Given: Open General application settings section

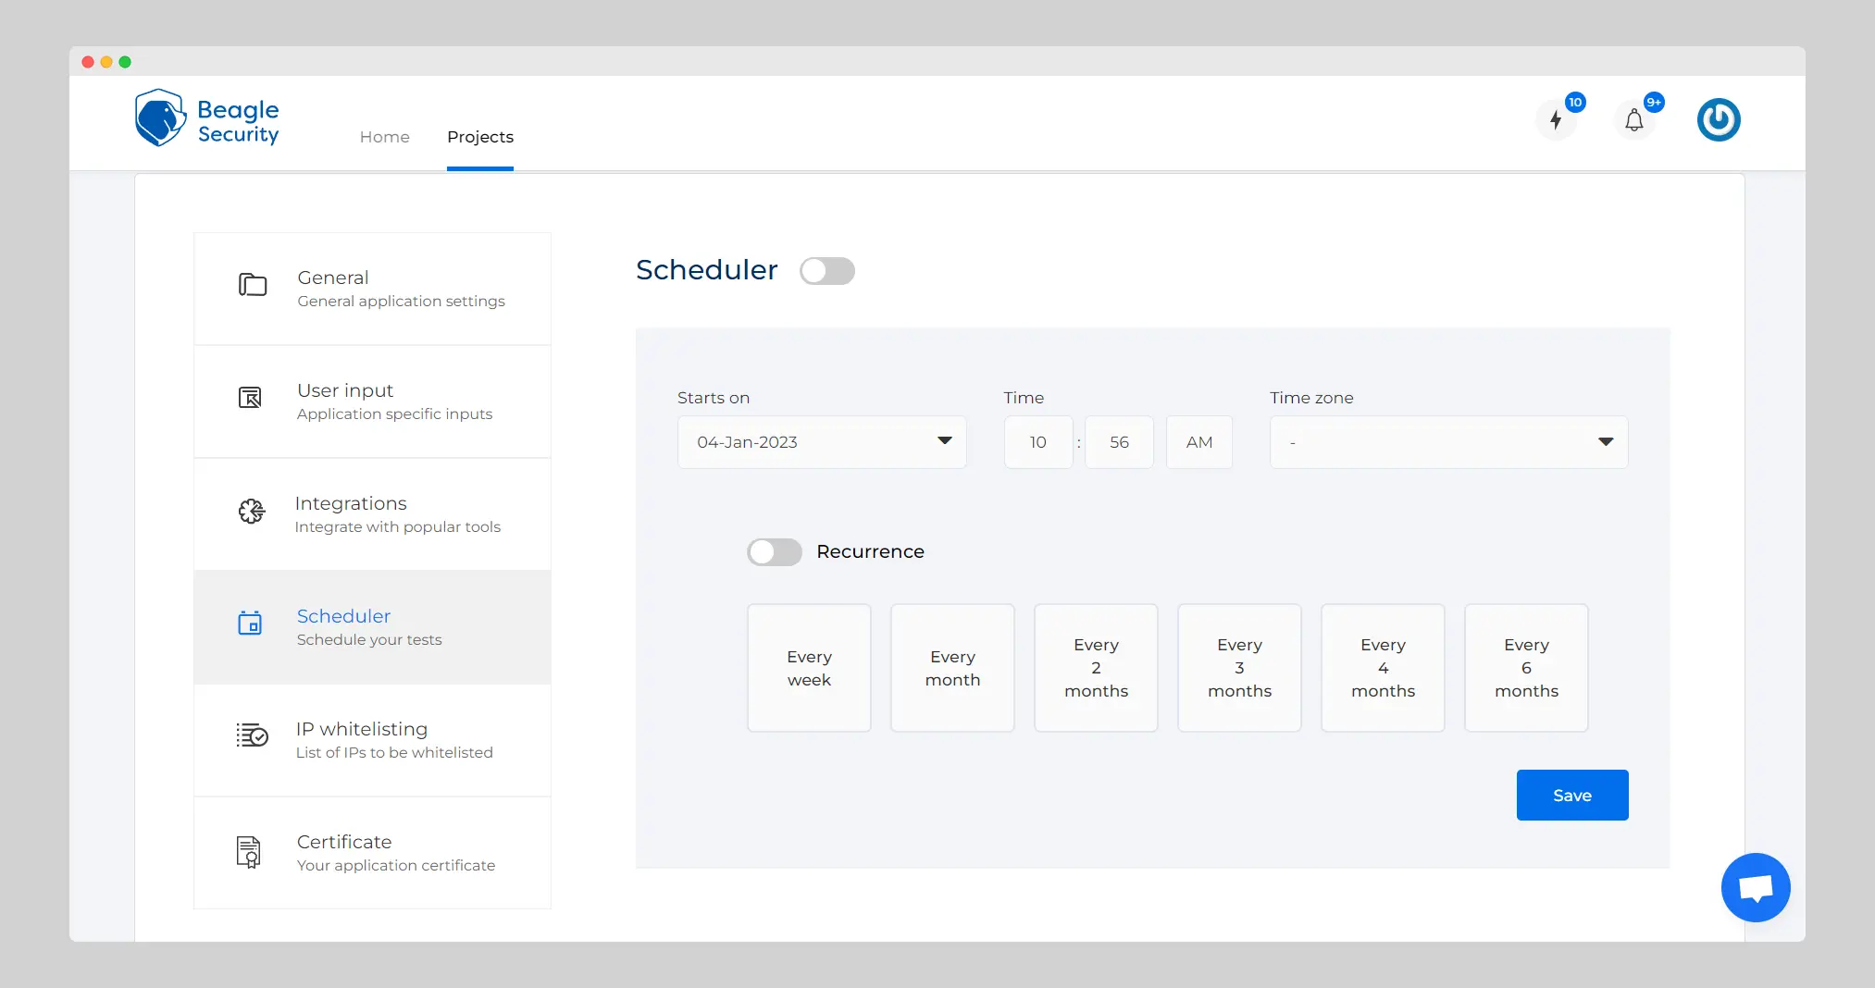Looking at the screenshot, I should 372,289.
